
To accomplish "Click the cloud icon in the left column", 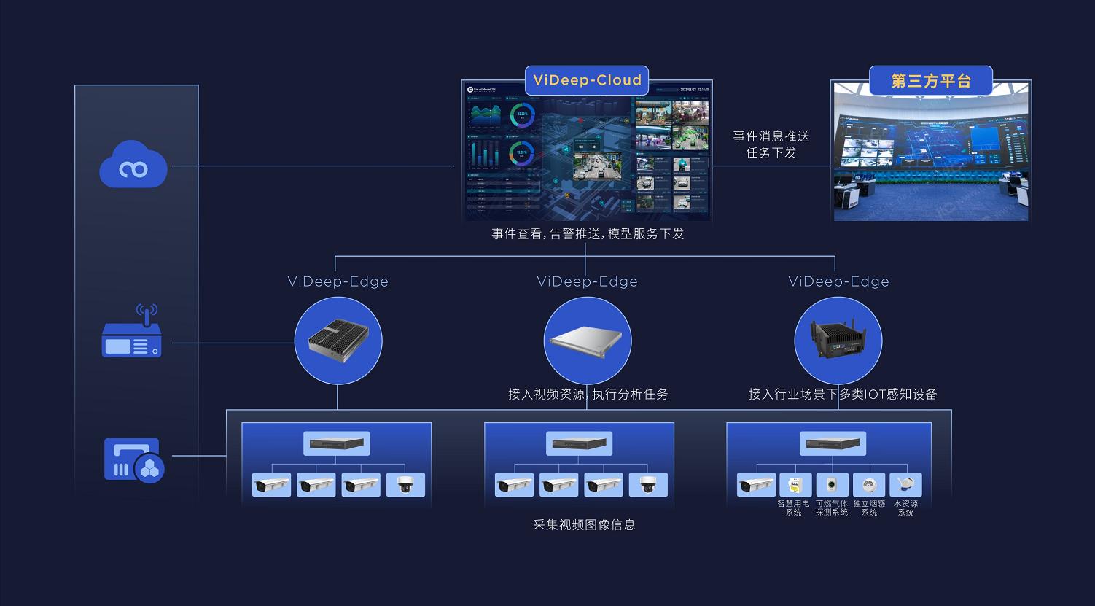I will 133,166.
